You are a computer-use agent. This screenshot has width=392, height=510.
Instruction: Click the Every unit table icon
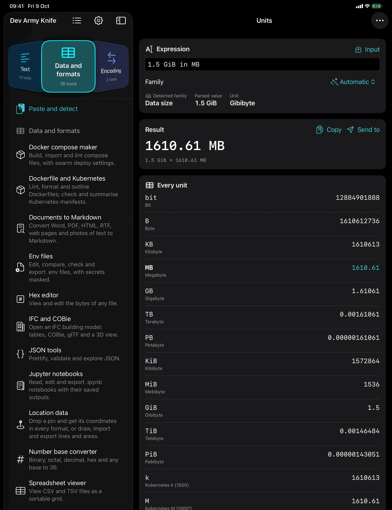click(x=150, y=185)
